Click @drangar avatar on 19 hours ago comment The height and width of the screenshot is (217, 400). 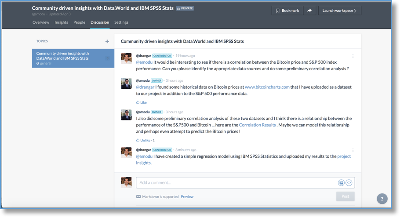pyautogui.click(x=126, y=58)
